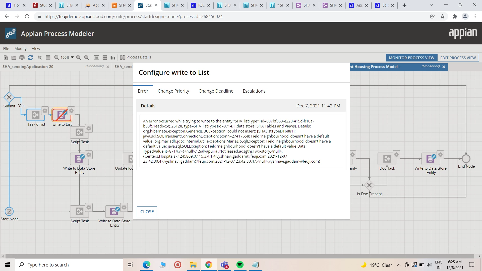This screenshot has height=271, width=482.
Task: Close the Housing Process Model monitoring tab
Action: tap(444, 67)
